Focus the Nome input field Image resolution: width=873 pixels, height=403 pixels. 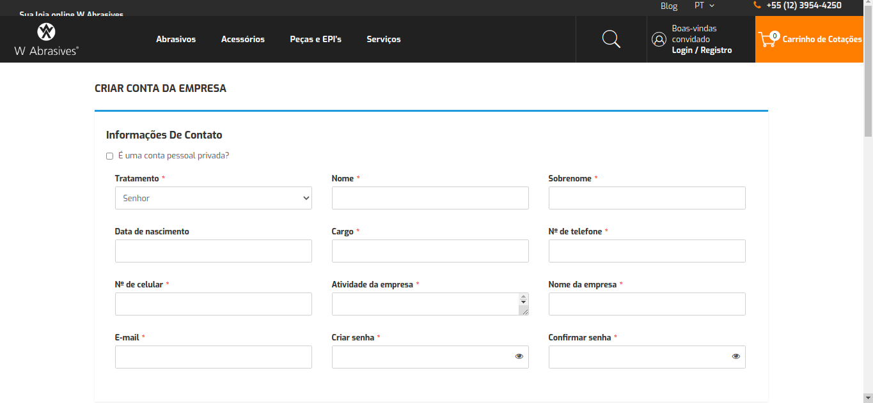(x=430, y=198)
